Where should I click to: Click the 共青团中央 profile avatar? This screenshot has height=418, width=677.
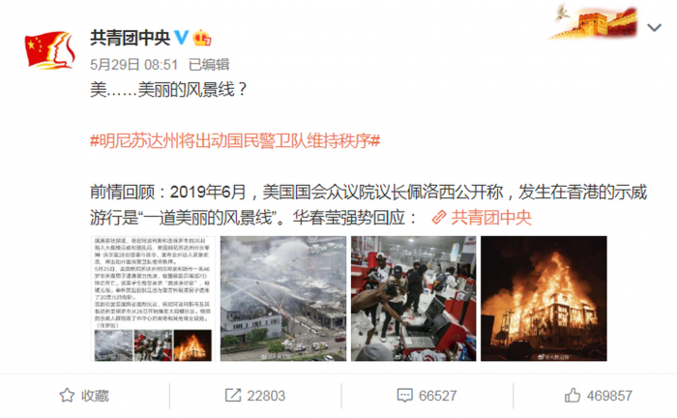pos(49,50)
